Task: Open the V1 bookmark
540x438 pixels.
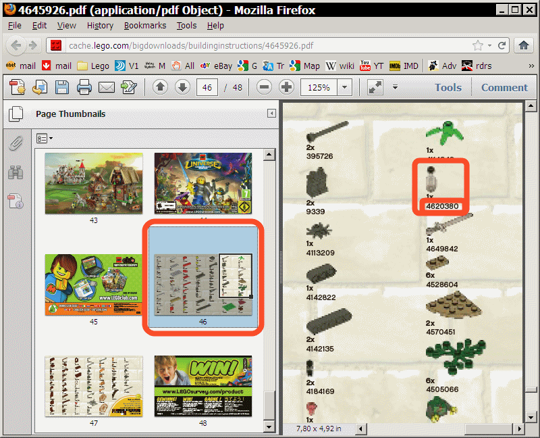Action: (127, 66)
